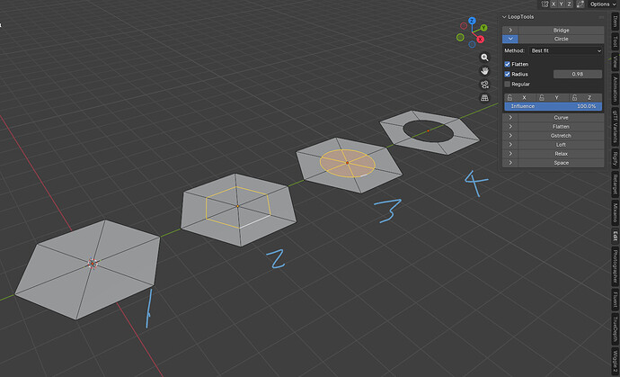
Task: Open the Rigify sidebar tab
Action: pos(615,158)
